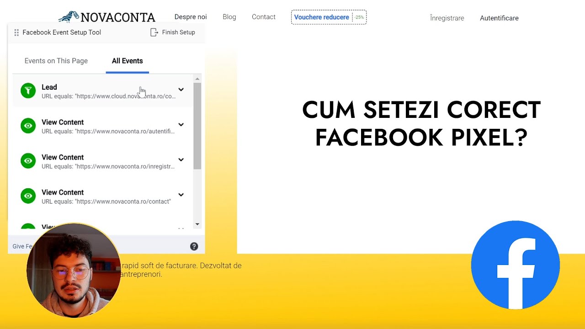Viewport: 585px width, 329px height.
Task: Click the Lead funnel event icon
Action: (x=28, y=90)
